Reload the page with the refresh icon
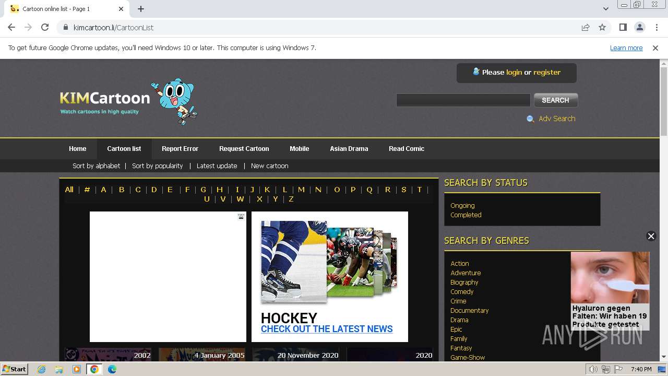 45,27
